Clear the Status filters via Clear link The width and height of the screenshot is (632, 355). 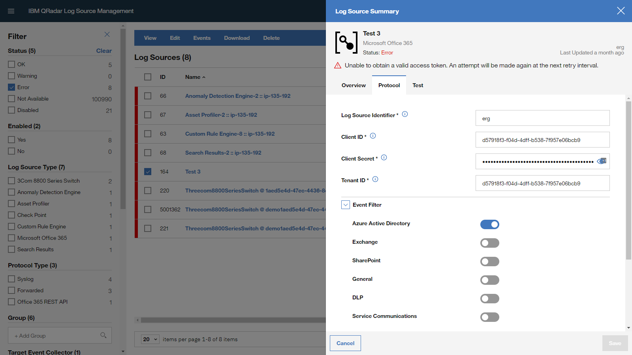coord(104,50)
